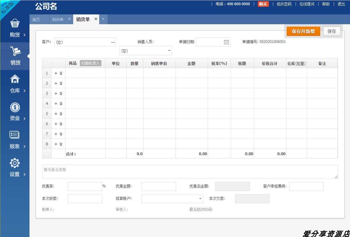Focus the 客户承担费用 input field
The image size is (350, 237).
pyautogui.click(x=306, y=186)
